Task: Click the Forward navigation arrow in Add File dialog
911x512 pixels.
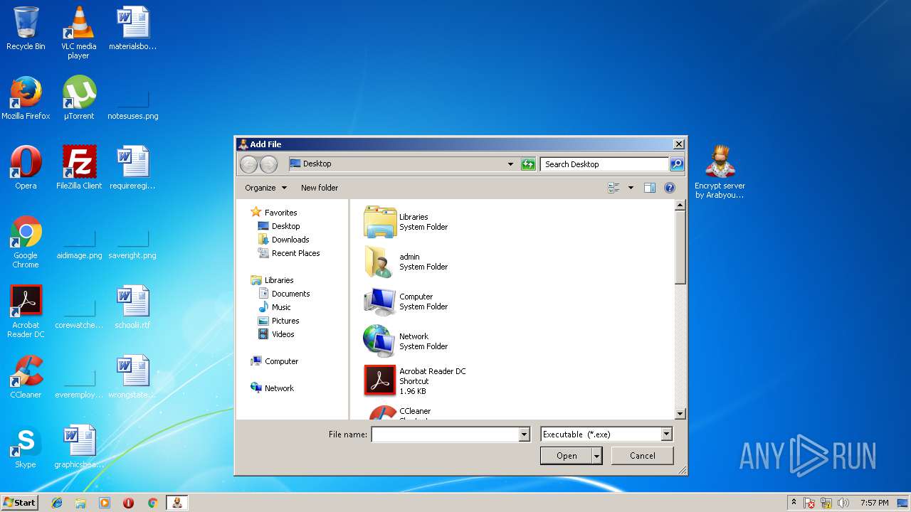Action: pos(268,164)
